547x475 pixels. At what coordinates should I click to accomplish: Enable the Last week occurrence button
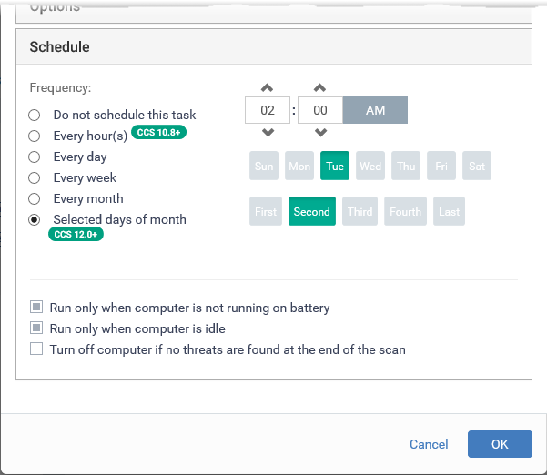449,211
